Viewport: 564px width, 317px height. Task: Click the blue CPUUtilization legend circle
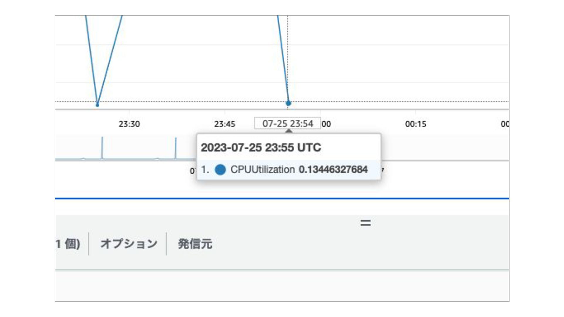220,170
